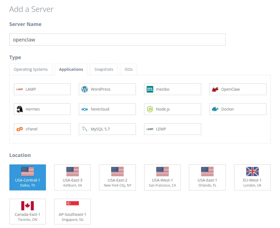Select location text Orlando, FL
Viewport: 280px width, 228px height.
tap(207, 185)
